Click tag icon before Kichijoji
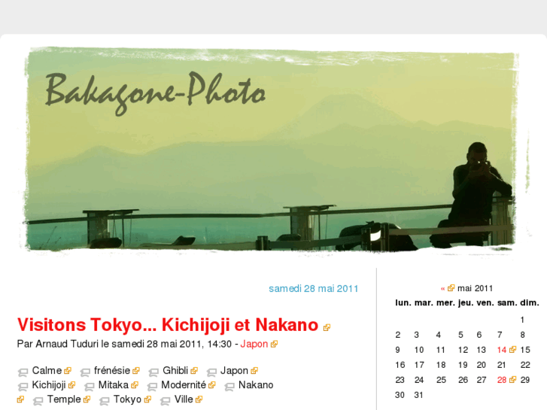Image resolution: width=547 pixels, height=410 pixels. coord(23,387)
